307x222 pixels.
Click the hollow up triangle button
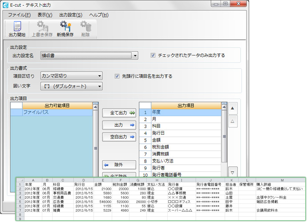tap(233, 121)
